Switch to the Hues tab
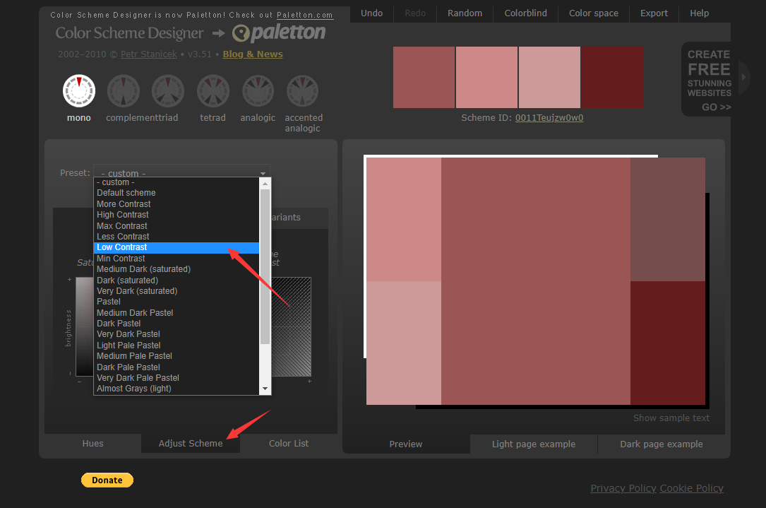766x508 pixels. (x=92, y=444)
